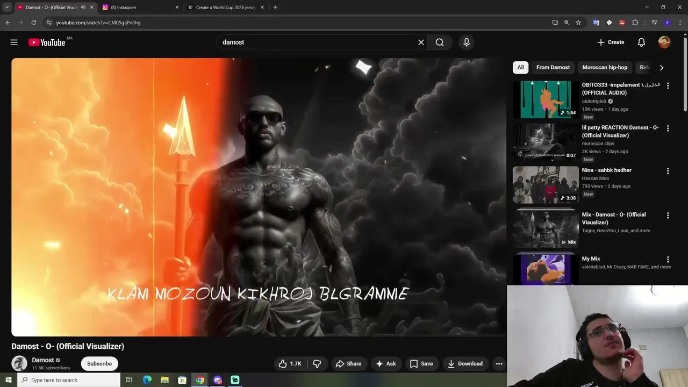Download the video
The image size is (688, 387).
coord(465,364)
